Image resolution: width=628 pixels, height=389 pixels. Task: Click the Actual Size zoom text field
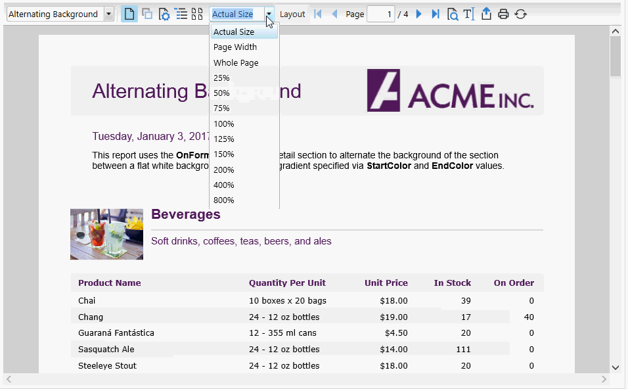click(237, 14)
